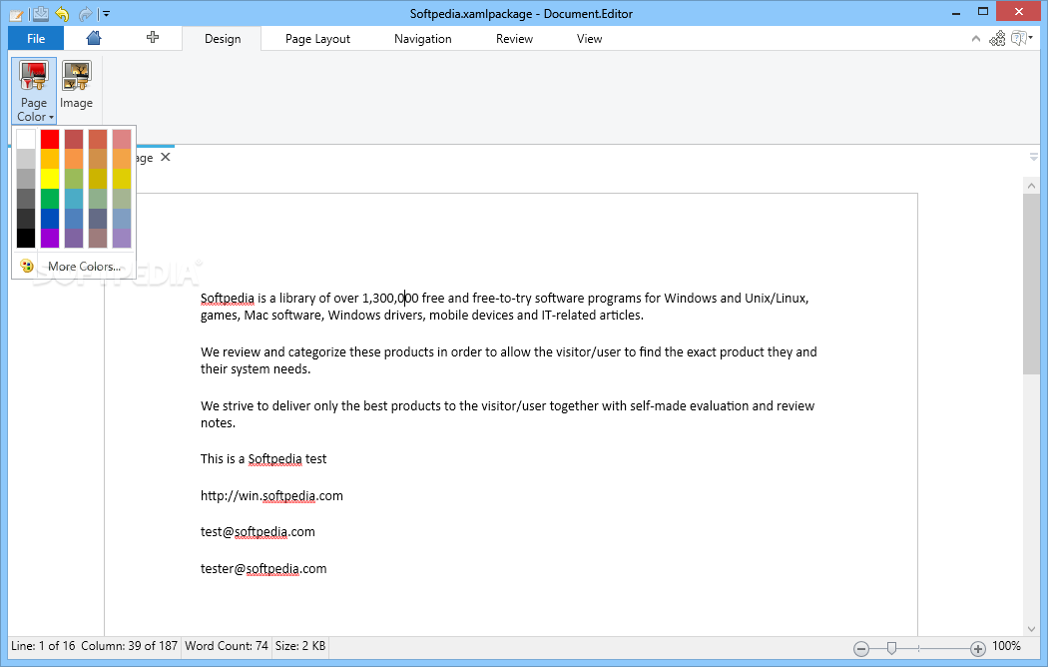Zoom in with the plus button
The image size is (1048, 667).
tap(978, 648)
